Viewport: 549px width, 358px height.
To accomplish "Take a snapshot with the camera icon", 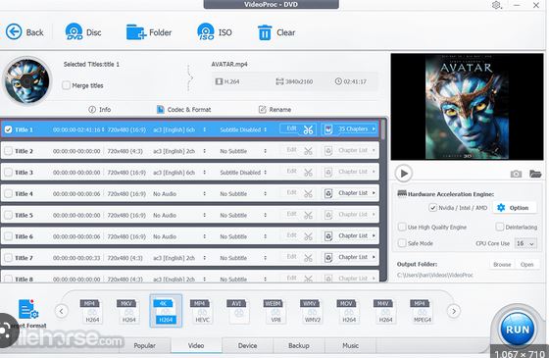I will [516, 174].
